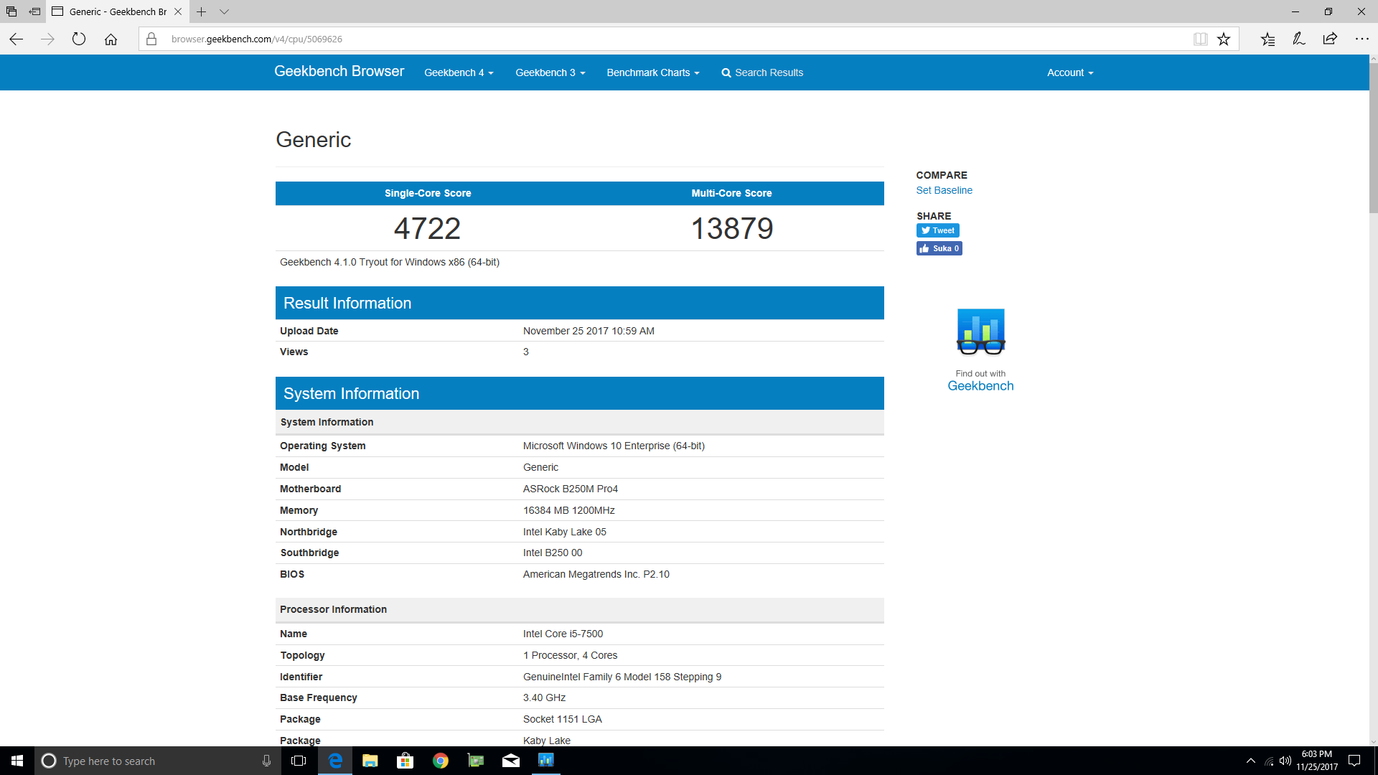Click the Facebook Suka like button

coord(939,248)
